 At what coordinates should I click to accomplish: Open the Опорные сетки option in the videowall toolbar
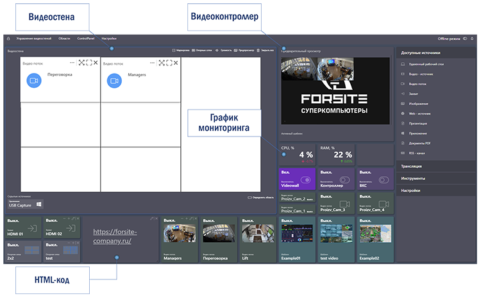tap(202, 50)
